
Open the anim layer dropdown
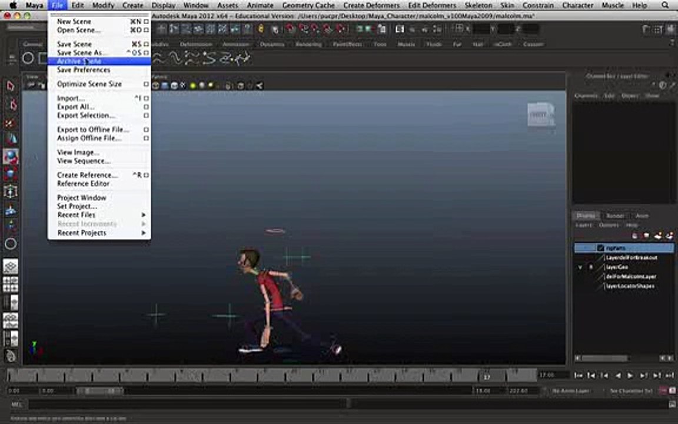570,390
